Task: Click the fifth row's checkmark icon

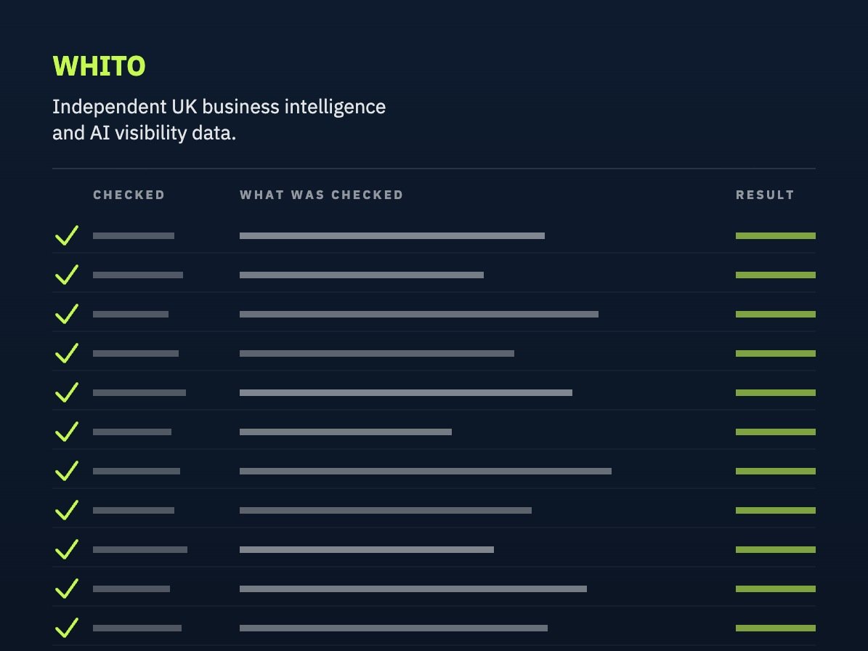Action: point(67,392)
